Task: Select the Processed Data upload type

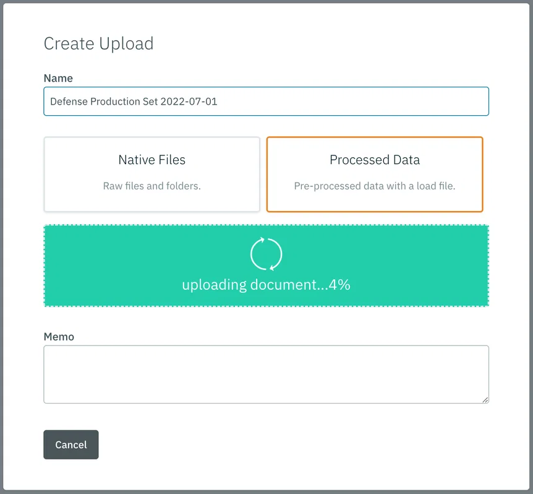Action: (375, 174)
